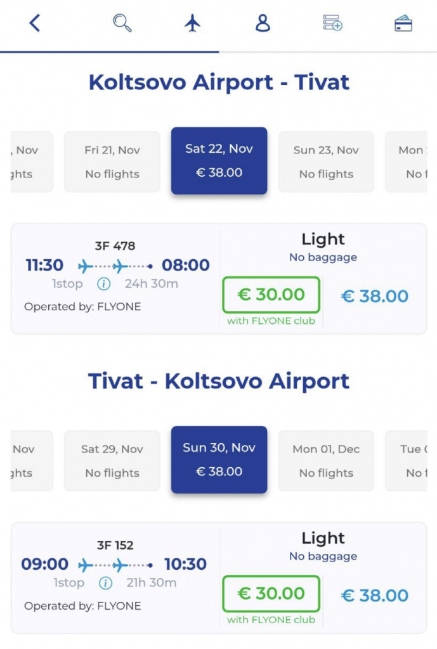The width and height of the screenshot is (437, 649).
Task: Select the airplane flights step icon
Action: (x=192, y=23)
